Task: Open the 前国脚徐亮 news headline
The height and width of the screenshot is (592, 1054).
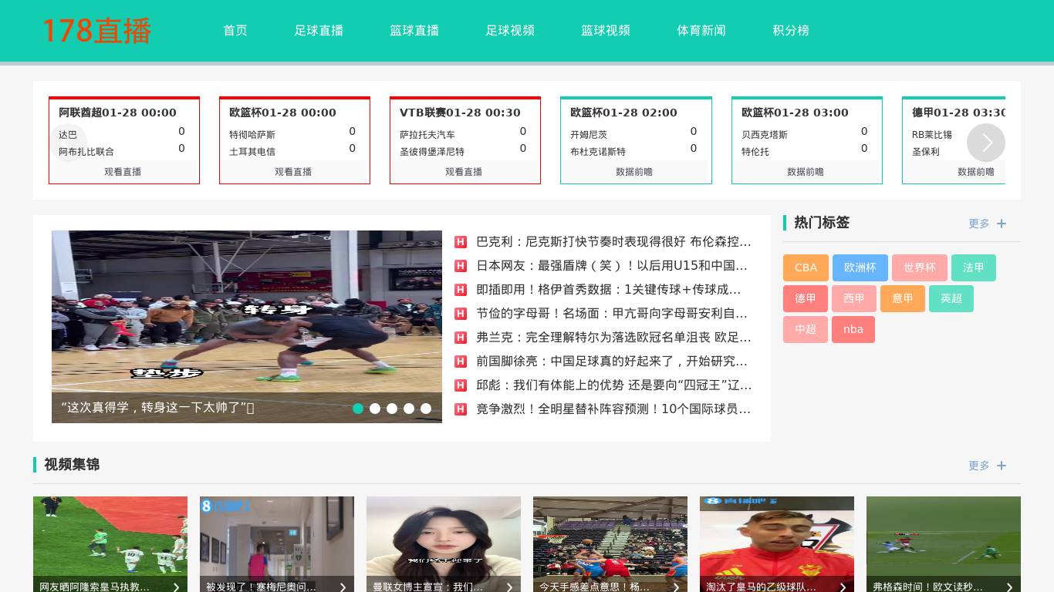Action: tap(611, 362)
